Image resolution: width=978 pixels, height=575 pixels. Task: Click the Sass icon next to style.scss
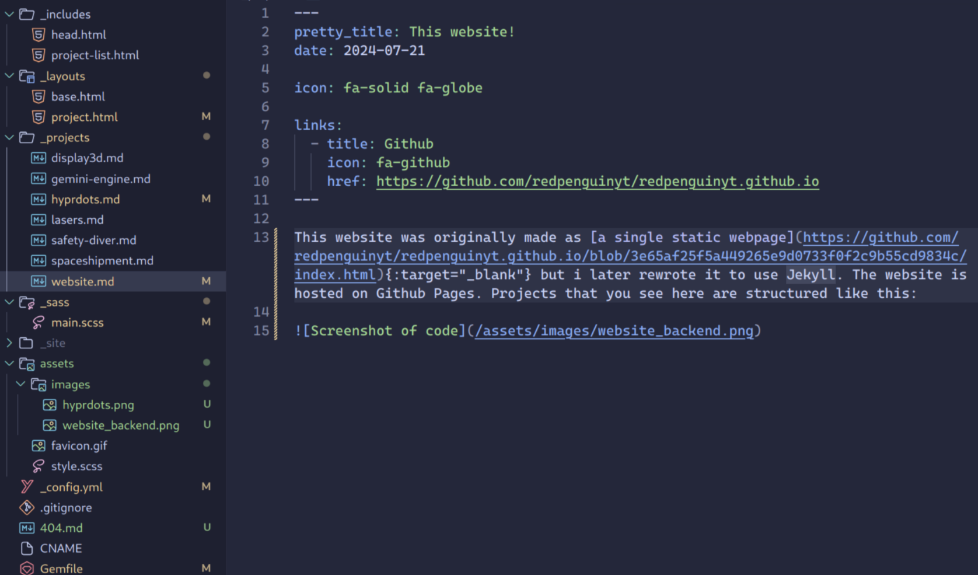point(38,466)
